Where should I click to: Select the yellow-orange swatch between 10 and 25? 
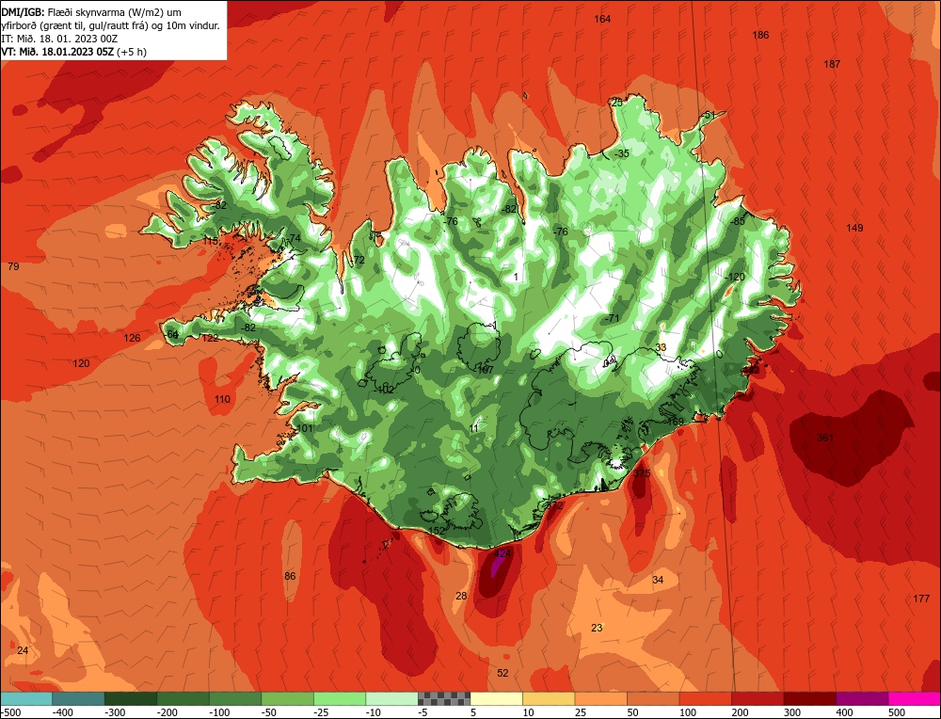(549, 698)
